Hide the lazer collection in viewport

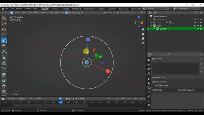click(x=198, y=26)
